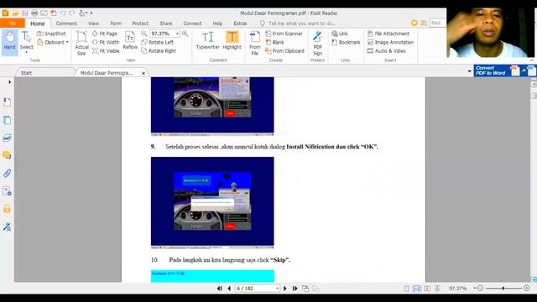Screen dimensions: 537x302
Task: Go to the previous page
Action: (x=229, y=289)
